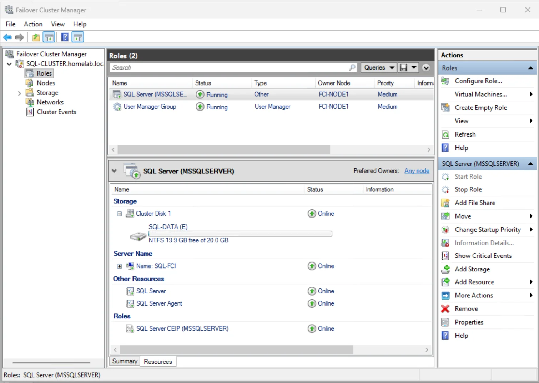Select the User Manager Group role row
539x383 pixels.
[271, 107]
